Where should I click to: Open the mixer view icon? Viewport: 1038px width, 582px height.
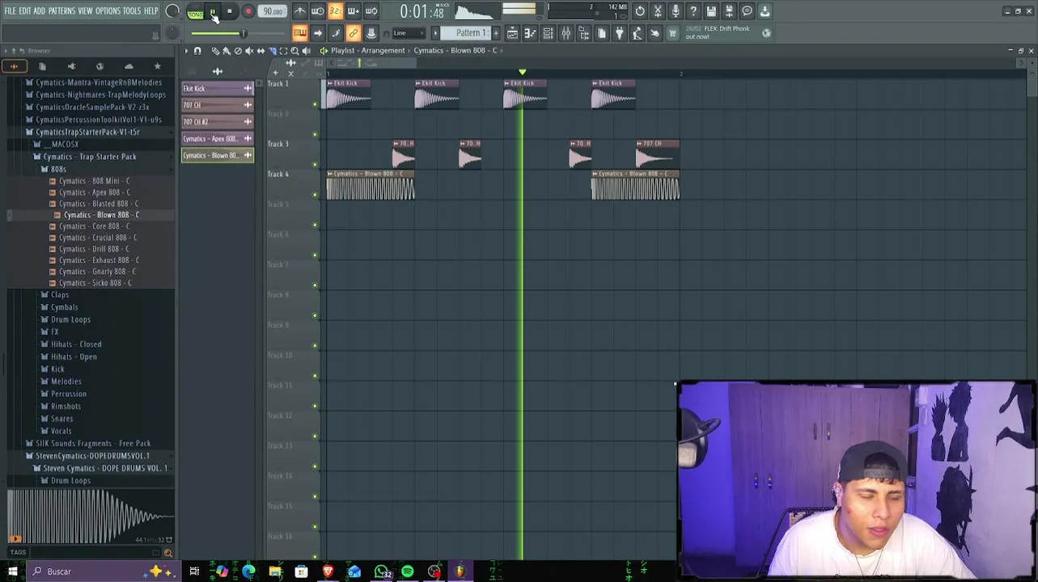click(x=566, y=33)
